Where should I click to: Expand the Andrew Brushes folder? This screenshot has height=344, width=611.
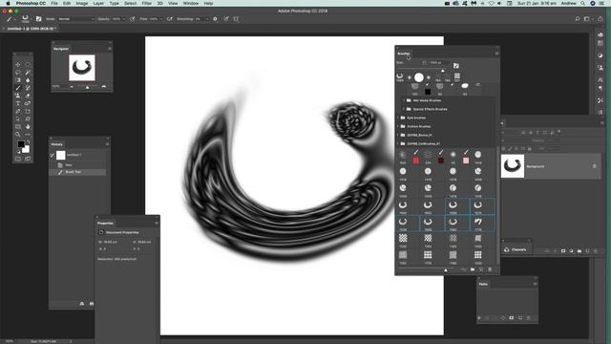click(398, 126)
